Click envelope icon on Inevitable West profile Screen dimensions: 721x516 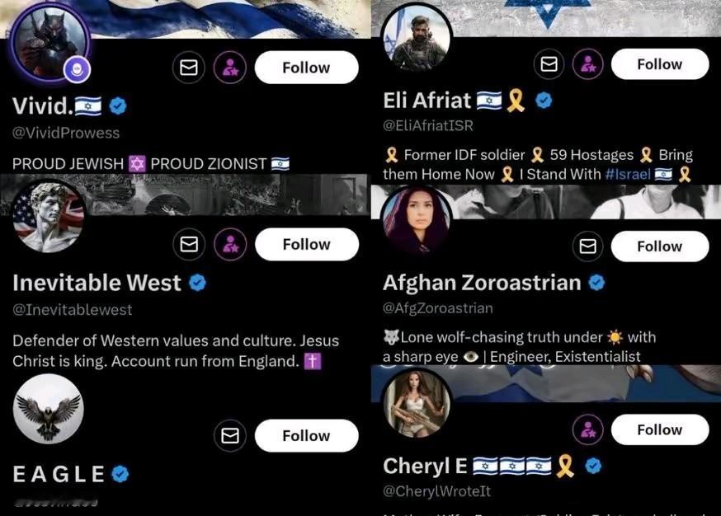[x=189, y=244]
